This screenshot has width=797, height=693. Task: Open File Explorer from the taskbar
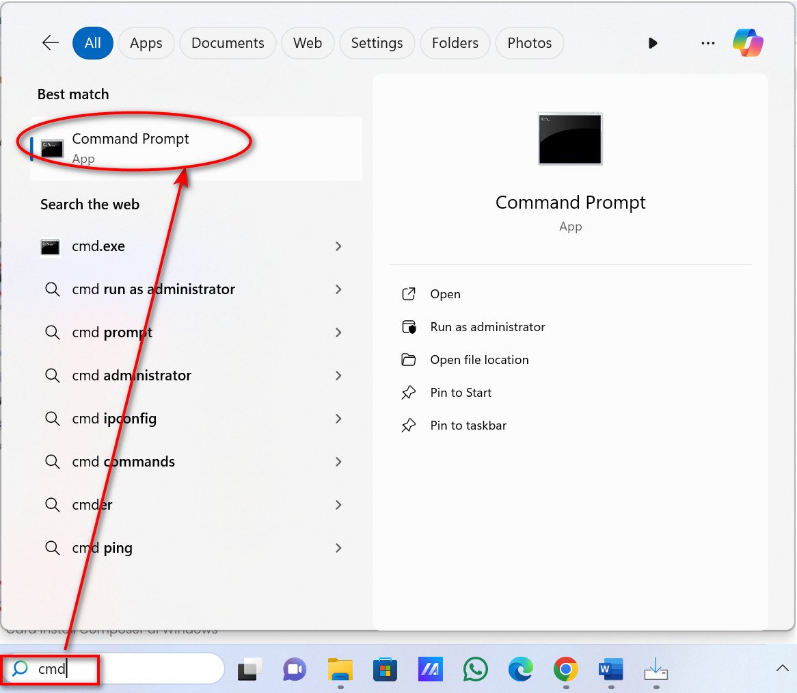pyautogui.click(x=340, y=670)
